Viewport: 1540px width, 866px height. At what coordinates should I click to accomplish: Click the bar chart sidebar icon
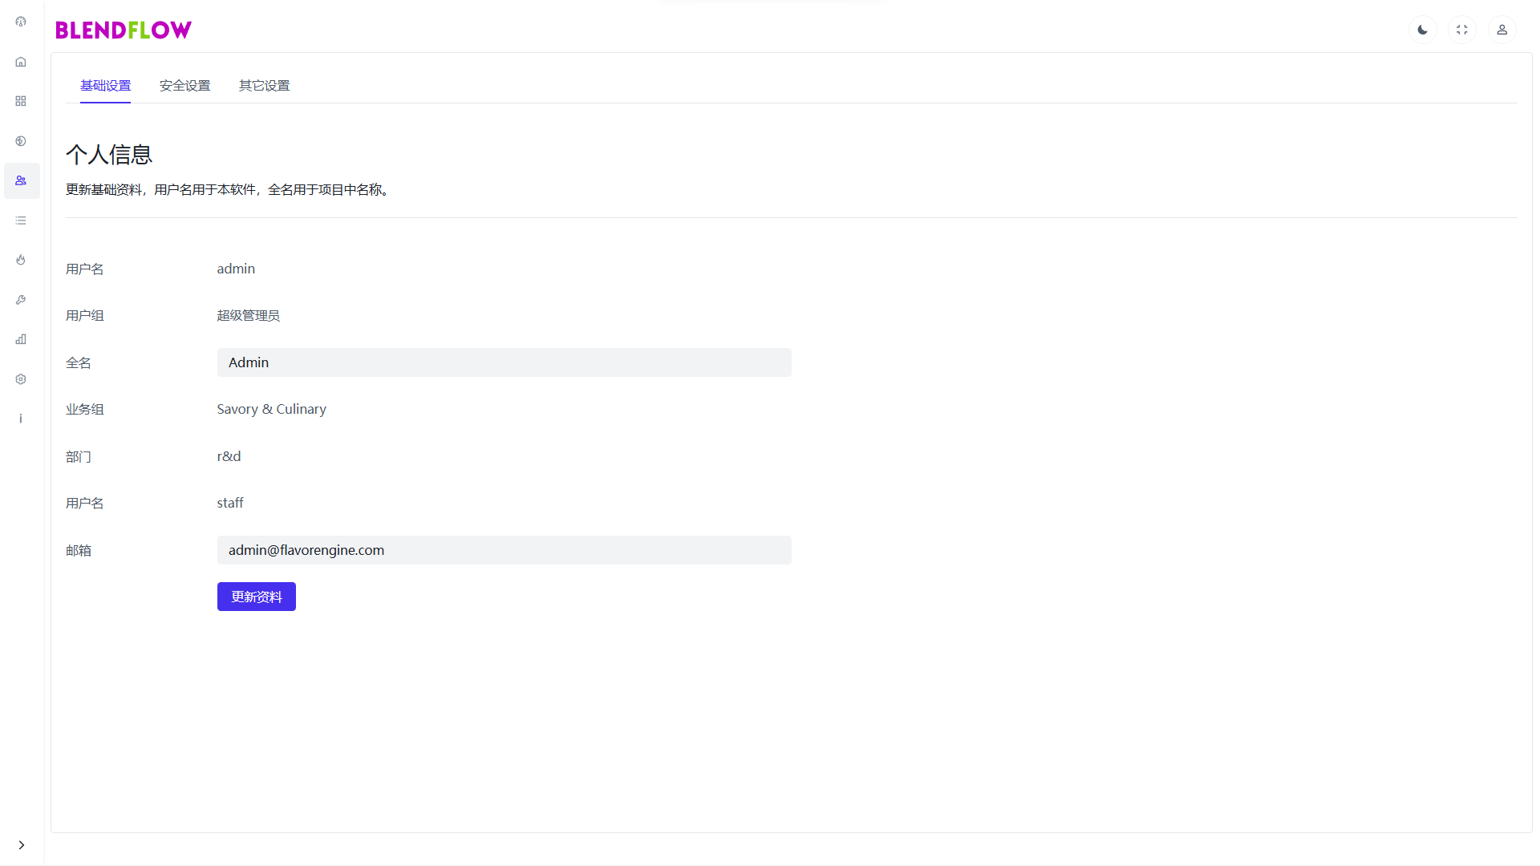21,339
